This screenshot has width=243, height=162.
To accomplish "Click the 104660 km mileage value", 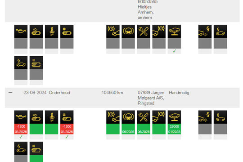I will 112,93.
